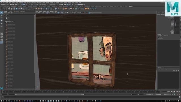This screenshot has width=181, height=102.
Task: Toggle select by hierarchy mode
Action: point(21,5)
